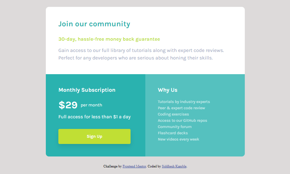290x174 pixels.
Task: Click the Why Us heading
Action: (168, 90)
